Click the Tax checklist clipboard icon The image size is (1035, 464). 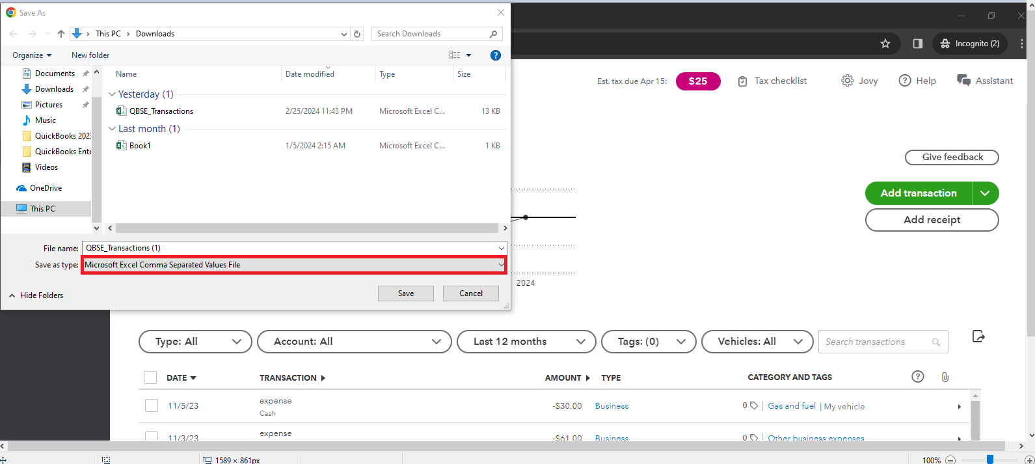[742, 81]
